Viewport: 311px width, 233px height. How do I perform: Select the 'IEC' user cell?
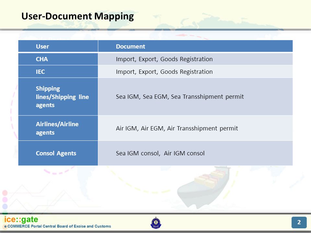click(58, 72)
